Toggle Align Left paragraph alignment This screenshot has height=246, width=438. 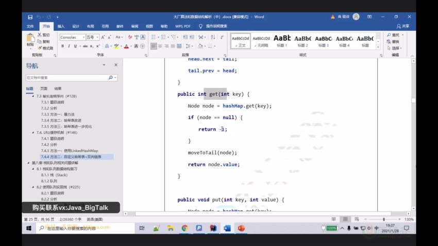(154, 46)
